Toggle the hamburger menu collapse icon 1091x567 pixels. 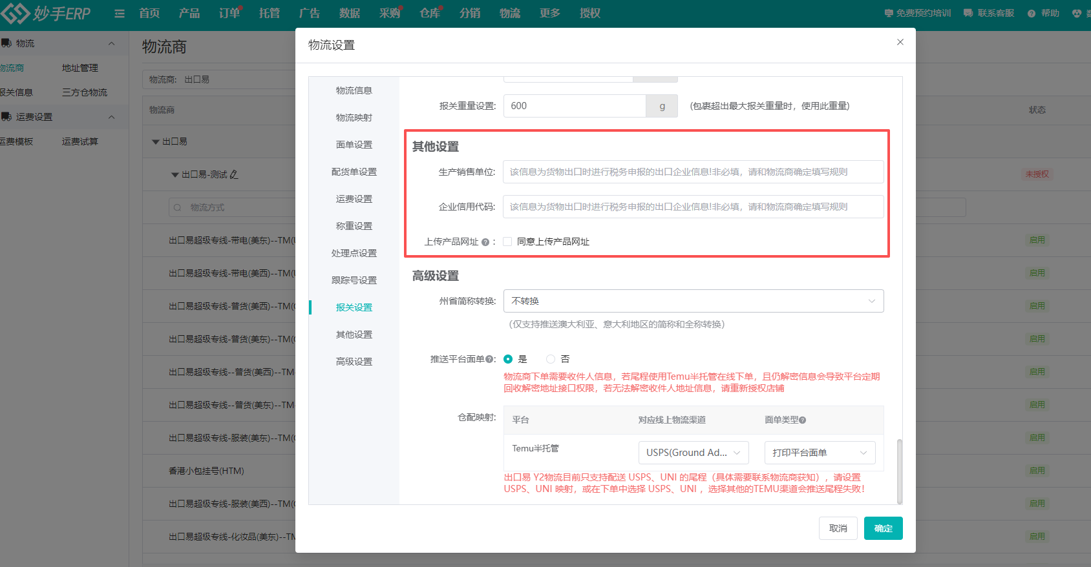[x=120, y=14]
